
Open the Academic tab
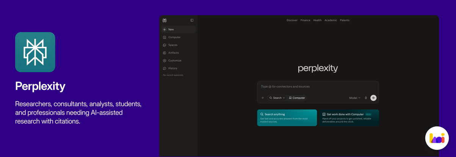coord(331,20)
